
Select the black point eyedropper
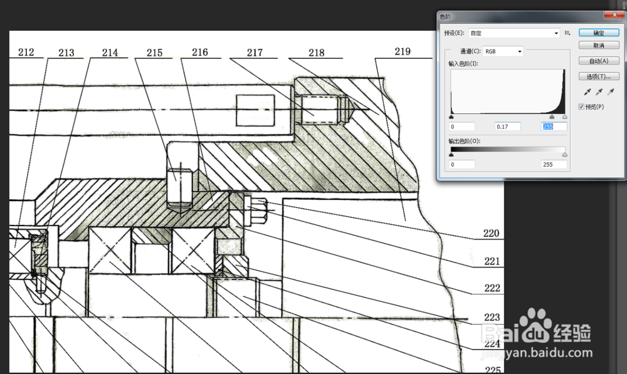(x=587, y=92)
